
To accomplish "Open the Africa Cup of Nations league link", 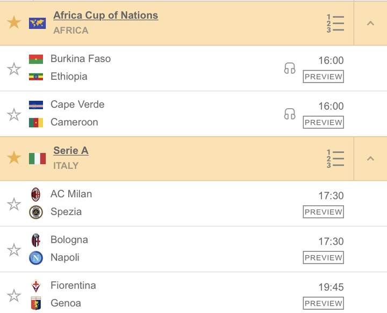I will [106, 15].
